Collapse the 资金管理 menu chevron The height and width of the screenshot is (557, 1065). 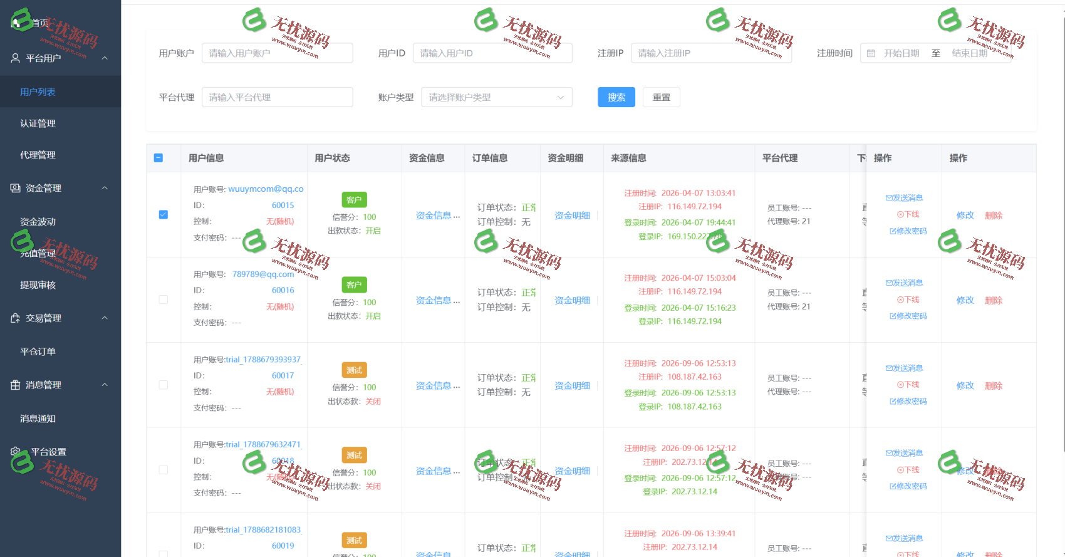pos(105,188)
